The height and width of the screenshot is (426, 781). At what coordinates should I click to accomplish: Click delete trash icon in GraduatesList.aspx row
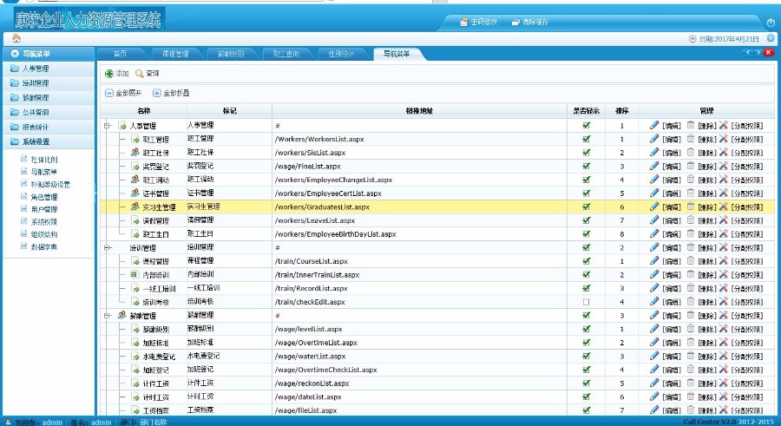click(x=691, y=207)
